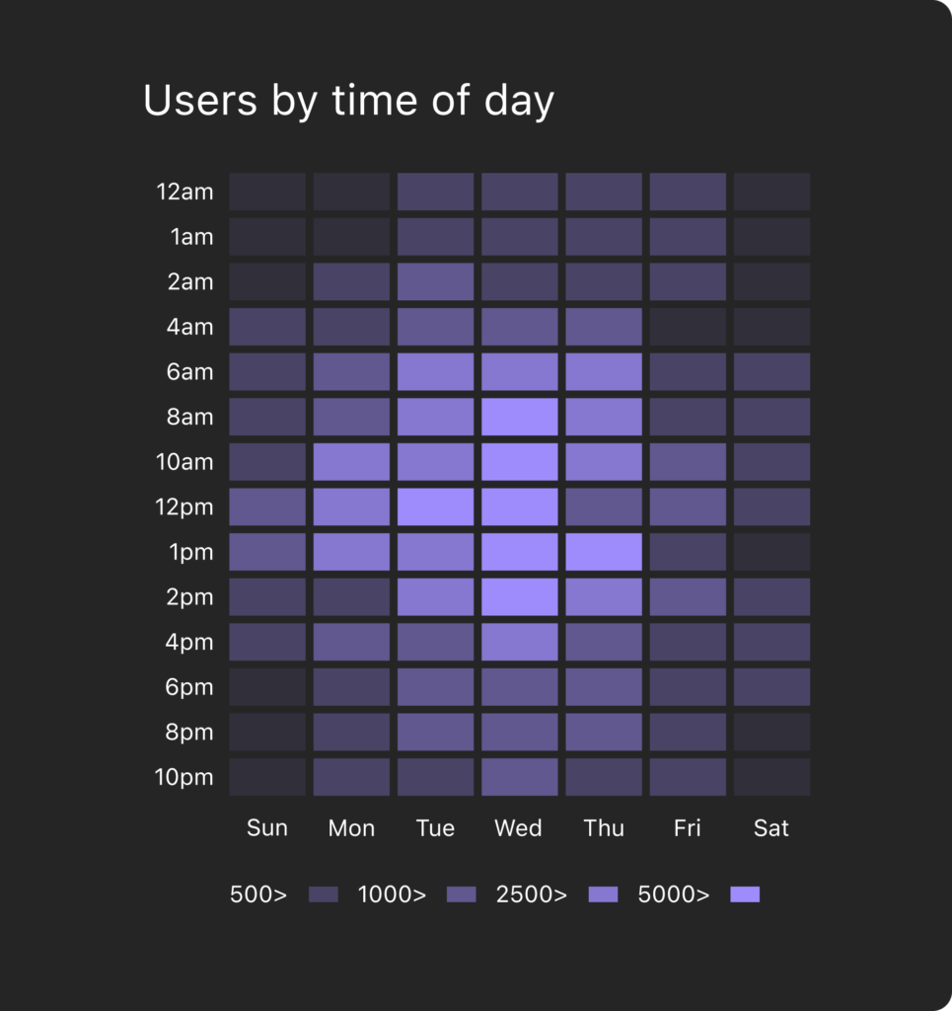
Task: Click the Sunday 12am heatmap cell
Action: [267, 192]
